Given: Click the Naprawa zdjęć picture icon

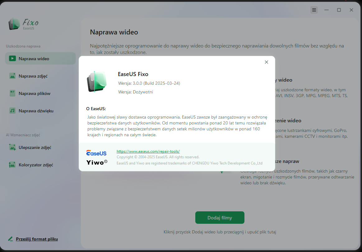Looking at the screenshot, I should 12,76.
